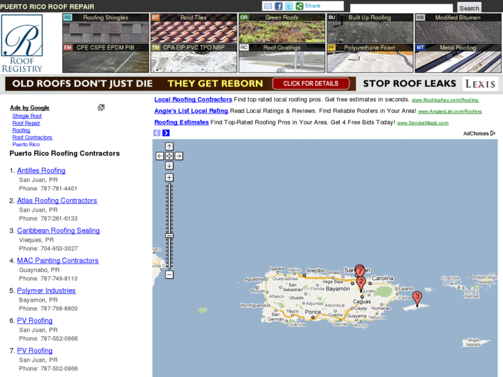Click phone number 787-781-4401
503x377 pixels.
tap(59, 188)
